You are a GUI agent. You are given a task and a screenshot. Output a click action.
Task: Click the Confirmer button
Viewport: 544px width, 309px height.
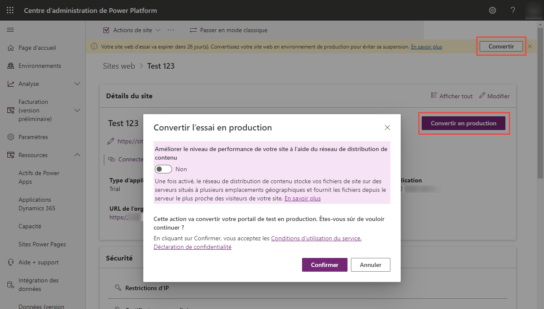coord(324,265)
